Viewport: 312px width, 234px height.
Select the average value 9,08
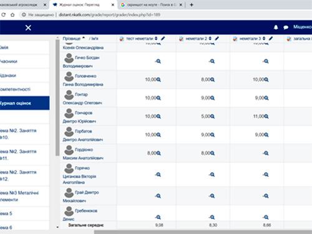point(159,225)
